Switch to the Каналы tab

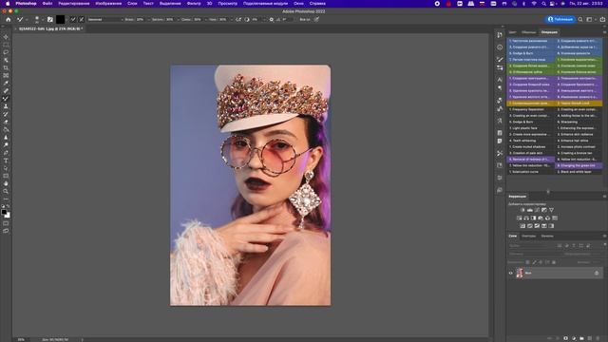pos(547,236)
